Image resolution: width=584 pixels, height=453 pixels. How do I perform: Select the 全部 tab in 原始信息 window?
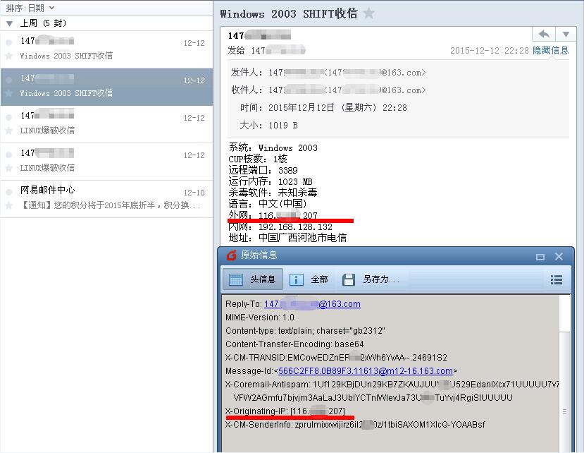pos(309,279)
